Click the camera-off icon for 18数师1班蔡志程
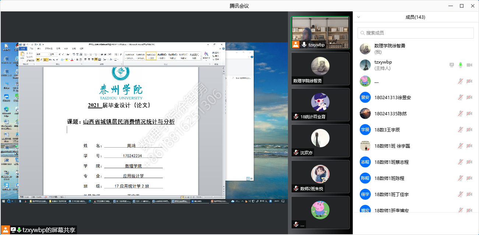This screenshot has width=479, height=235. (469, 162)
